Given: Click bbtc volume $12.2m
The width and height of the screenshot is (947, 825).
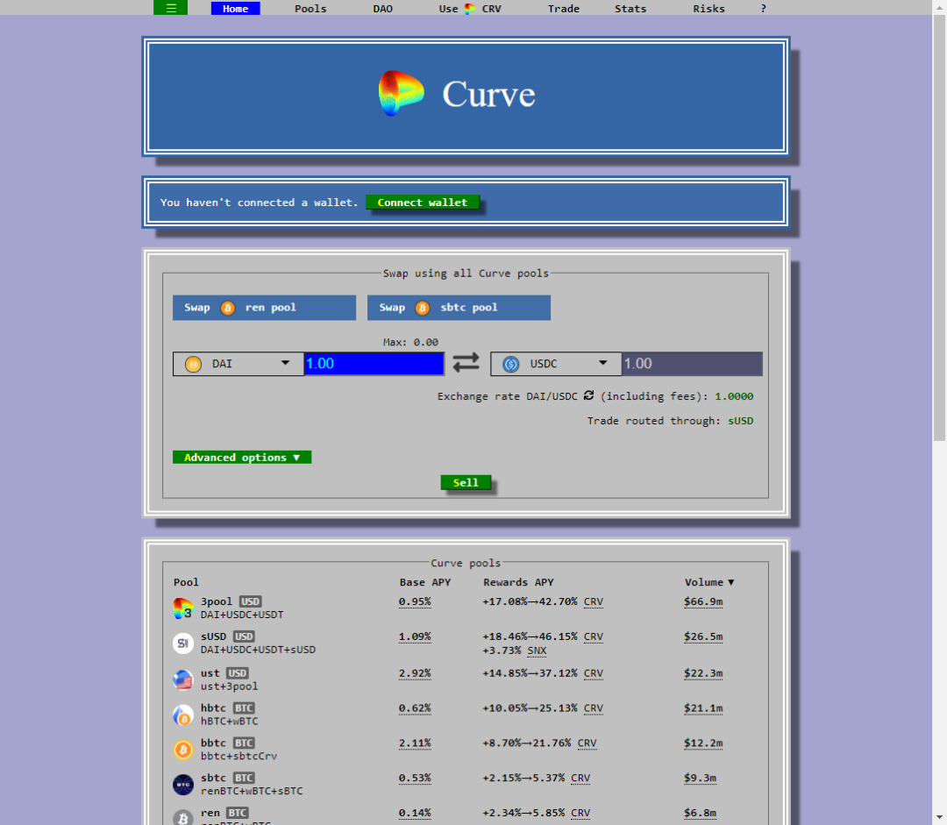Looking at the screenshot, I should pos(703,743).
